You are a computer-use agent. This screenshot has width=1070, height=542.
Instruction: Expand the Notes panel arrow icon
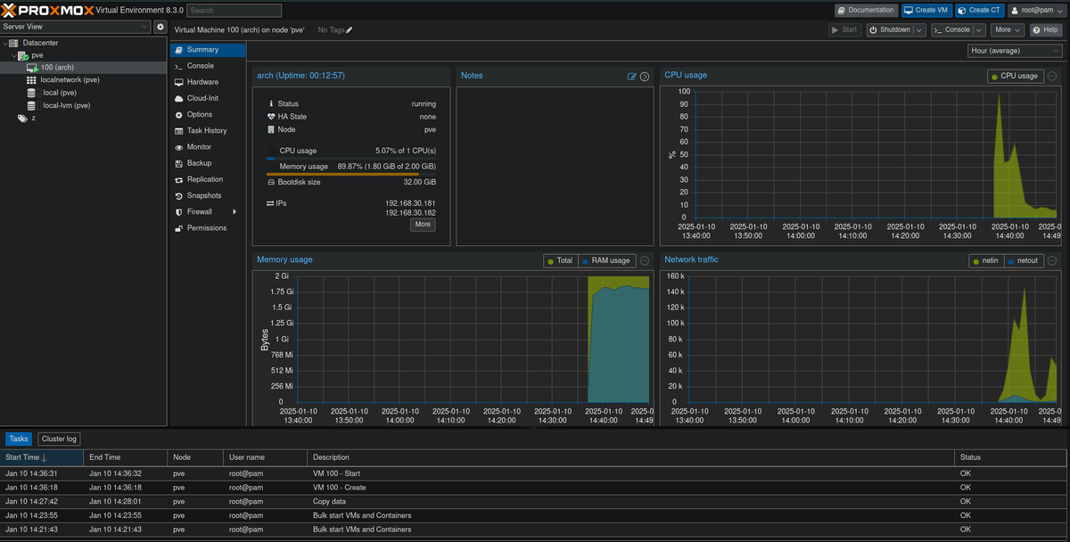645,77
